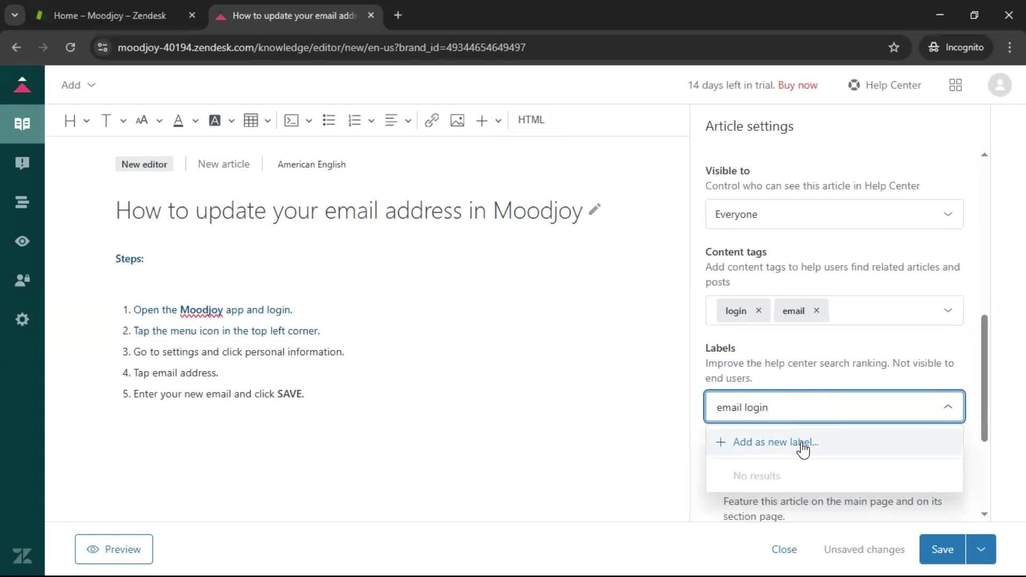Open the user profile avatar

click(999, 85)
